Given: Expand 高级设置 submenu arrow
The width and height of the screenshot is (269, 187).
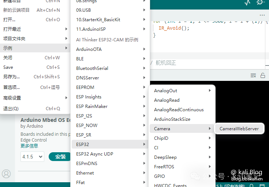Looking at the screenshot, I should click(66, 98).
